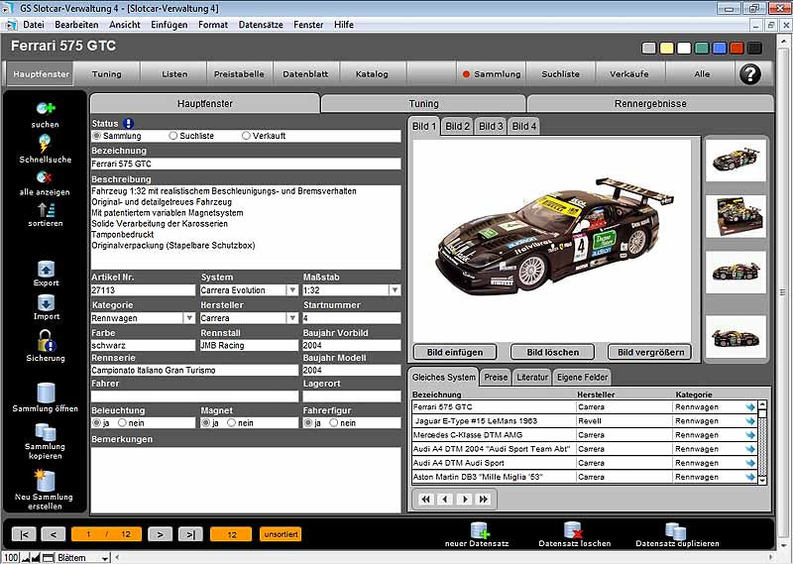Click the suchen icon in sidebar
This screenshot has height=564, width=793.
[x=45, y=108]
